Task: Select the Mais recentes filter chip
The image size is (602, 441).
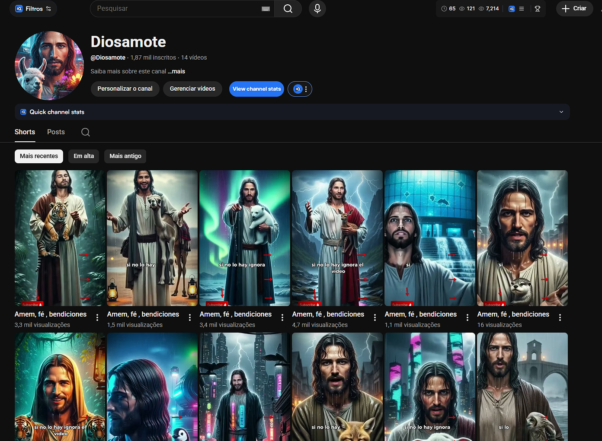Action: (39, 156)
